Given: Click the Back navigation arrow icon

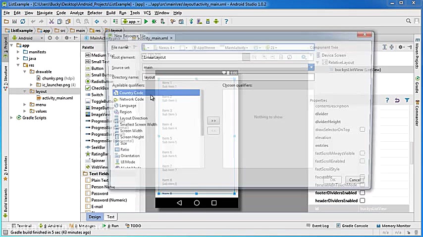Looking at the screenshot, I should click(97, 22).
